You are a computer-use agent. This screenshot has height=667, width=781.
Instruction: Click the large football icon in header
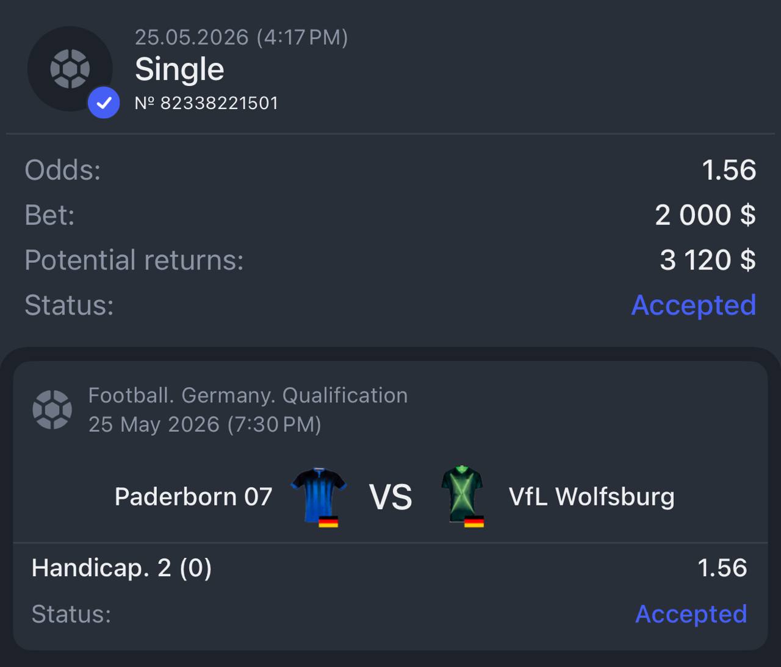click(x=70, y=68)
